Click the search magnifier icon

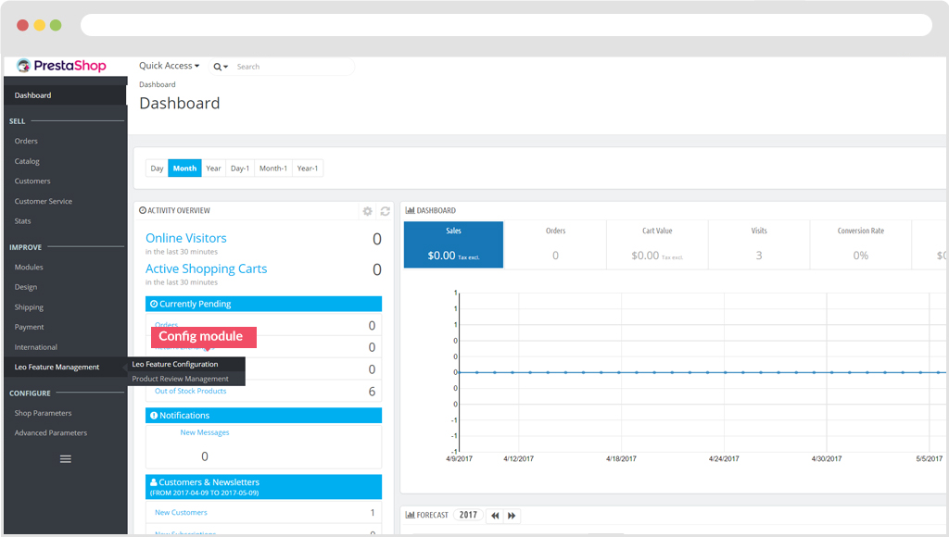pyautogui.click(x=217, y=67)
